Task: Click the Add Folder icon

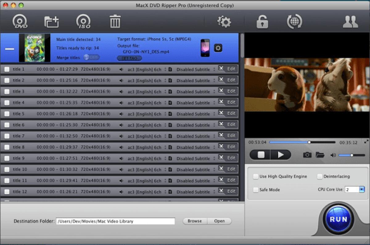Action: (51, 21)
